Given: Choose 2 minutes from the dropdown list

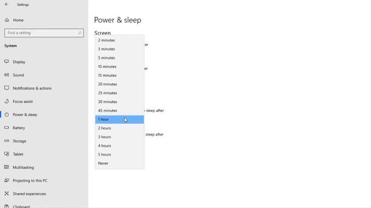Looking at the screenshot, I should (119, 40).
